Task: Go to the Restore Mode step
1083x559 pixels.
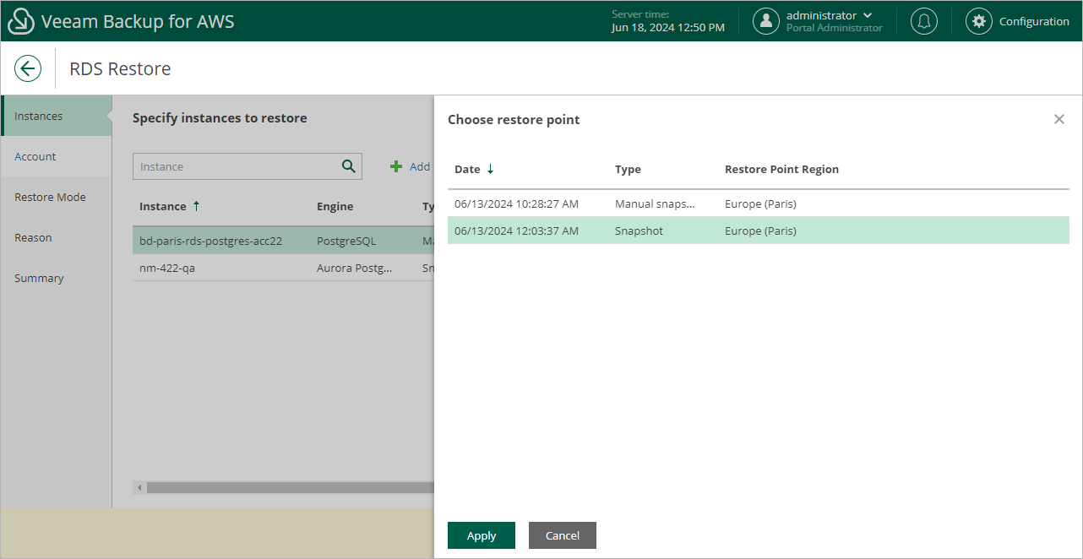Action: point(57,197)
